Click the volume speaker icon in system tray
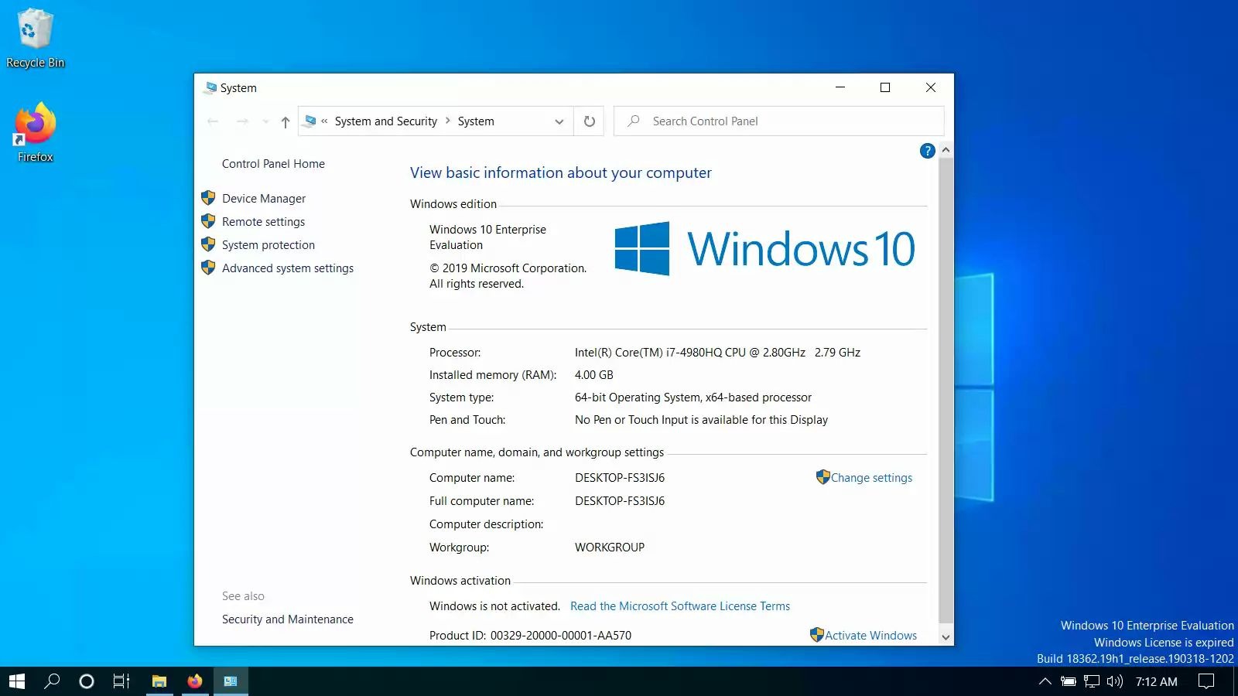The image size is (1238, 696). pos(1114,681)
